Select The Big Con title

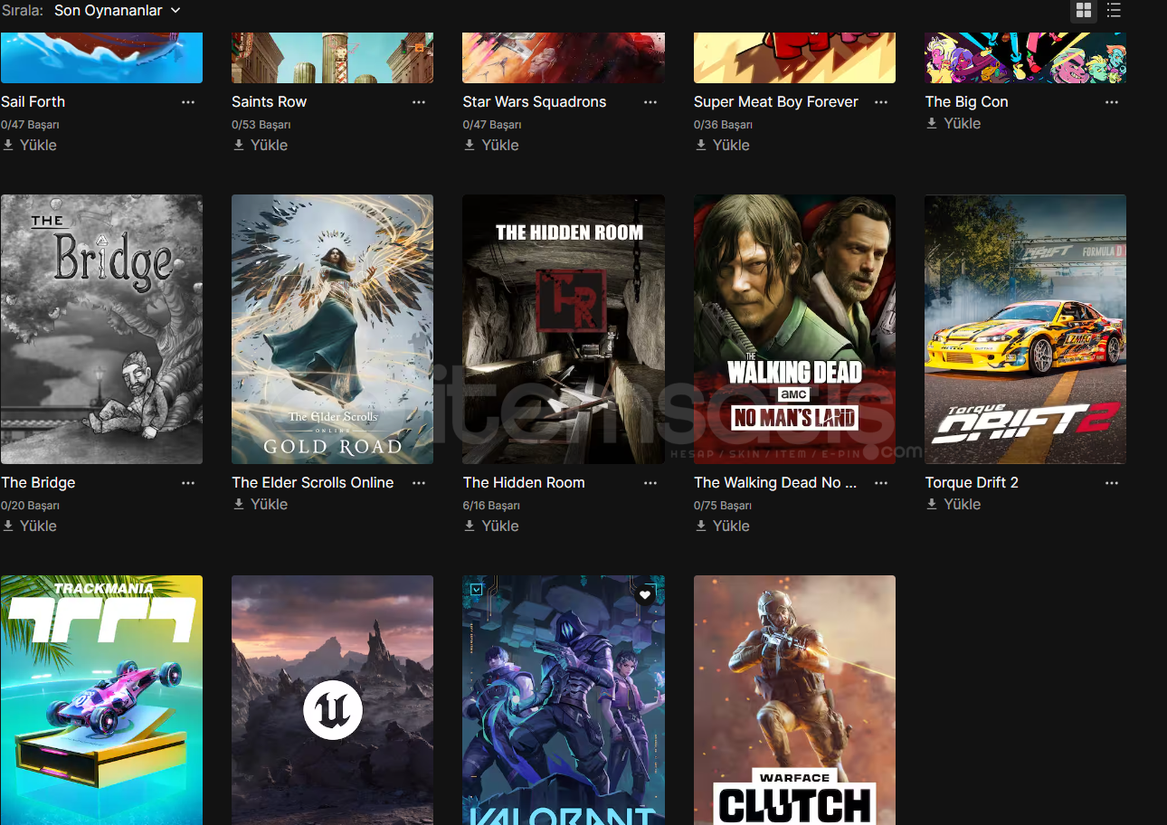(966, 102)
